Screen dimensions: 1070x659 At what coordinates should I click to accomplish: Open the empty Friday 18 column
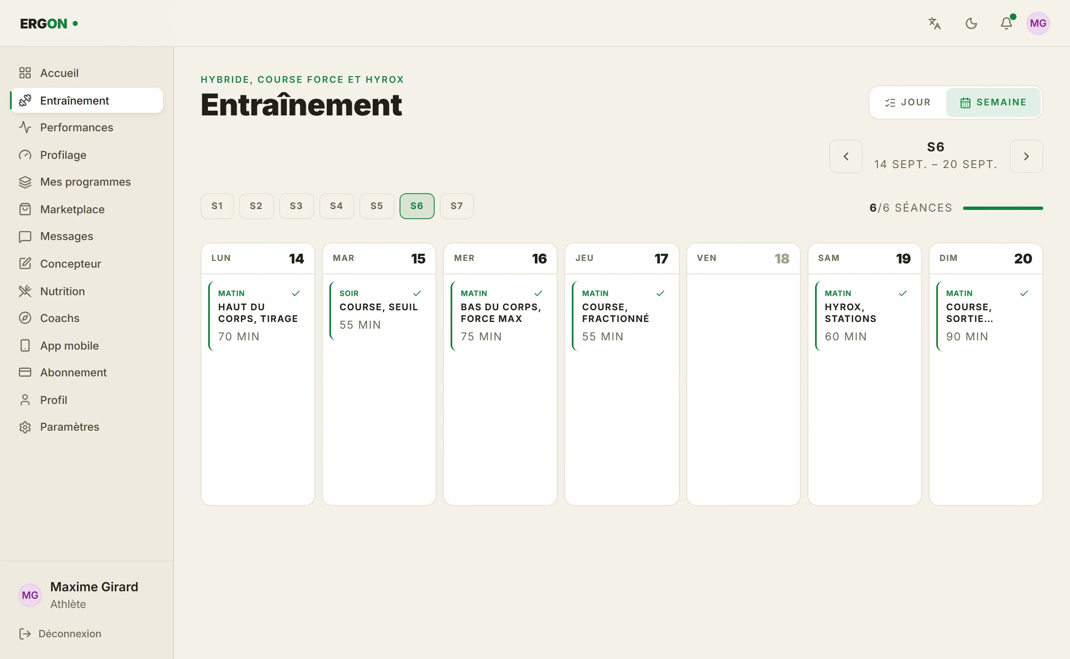743,374
